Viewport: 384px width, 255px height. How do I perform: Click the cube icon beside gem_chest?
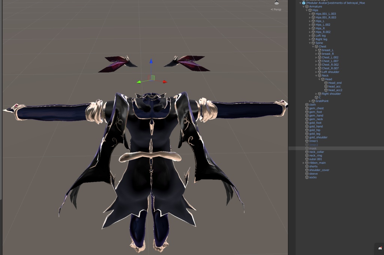click(307, 108)
